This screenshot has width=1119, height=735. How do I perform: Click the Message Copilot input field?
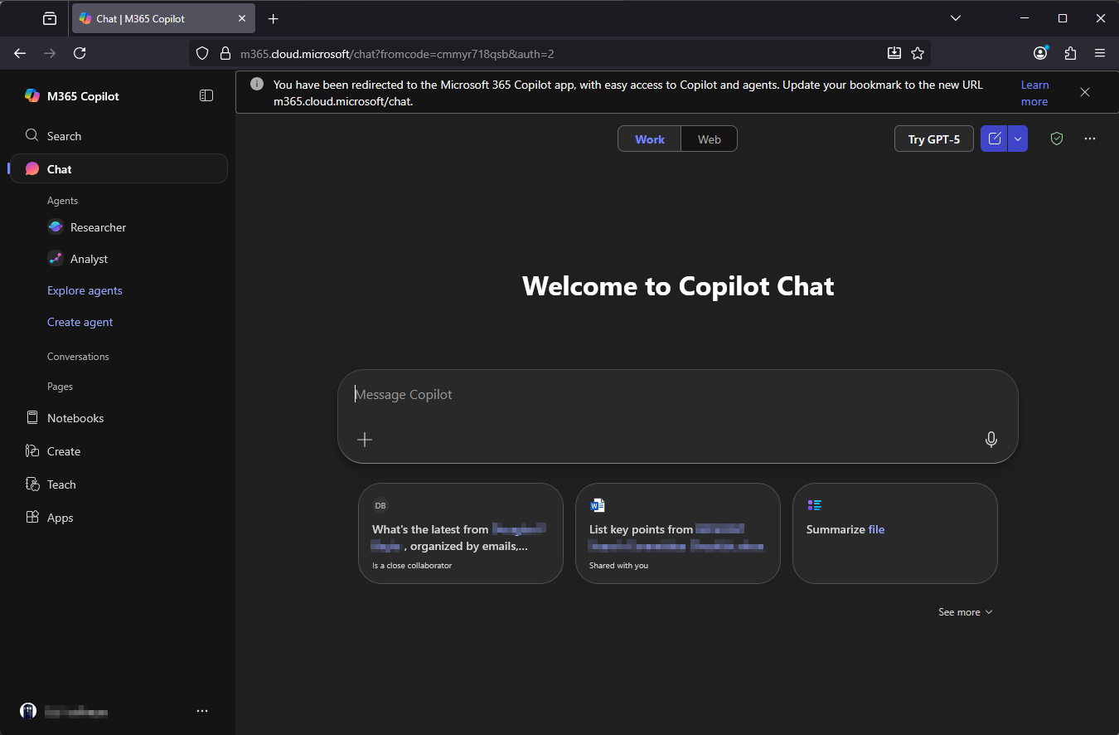[580, 394]
